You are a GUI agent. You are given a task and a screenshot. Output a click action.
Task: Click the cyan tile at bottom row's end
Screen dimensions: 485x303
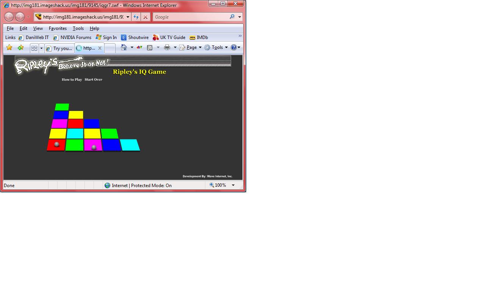tap(130, 145)
